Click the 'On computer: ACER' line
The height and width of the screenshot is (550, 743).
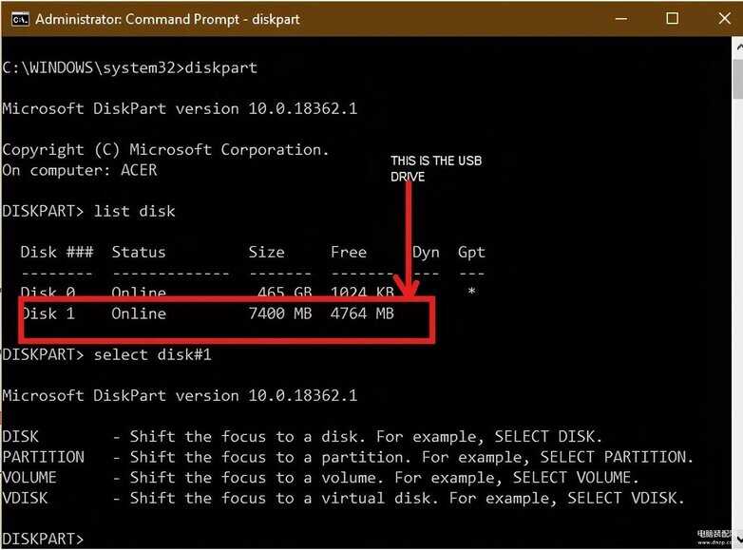[x=79, y=170]
